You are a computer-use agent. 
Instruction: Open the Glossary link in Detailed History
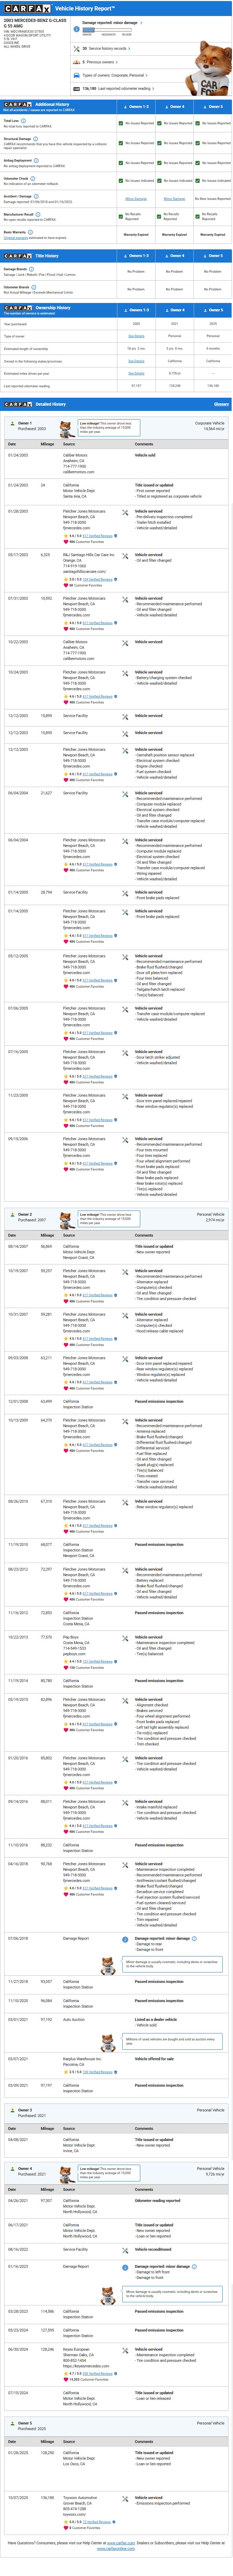221,404
